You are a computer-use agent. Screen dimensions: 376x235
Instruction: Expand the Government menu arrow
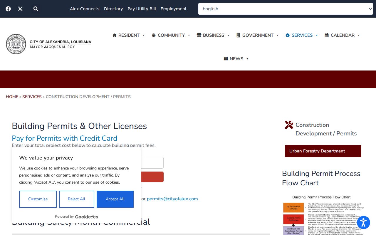point(278,35)
